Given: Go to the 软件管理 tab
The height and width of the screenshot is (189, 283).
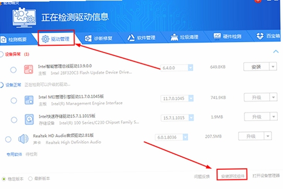Looking at the screenshot, I should coord(141,37).
